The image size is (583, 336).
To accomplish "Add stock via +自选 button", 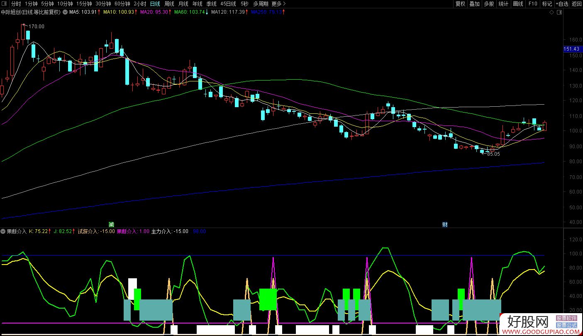I will pos(561,4).
